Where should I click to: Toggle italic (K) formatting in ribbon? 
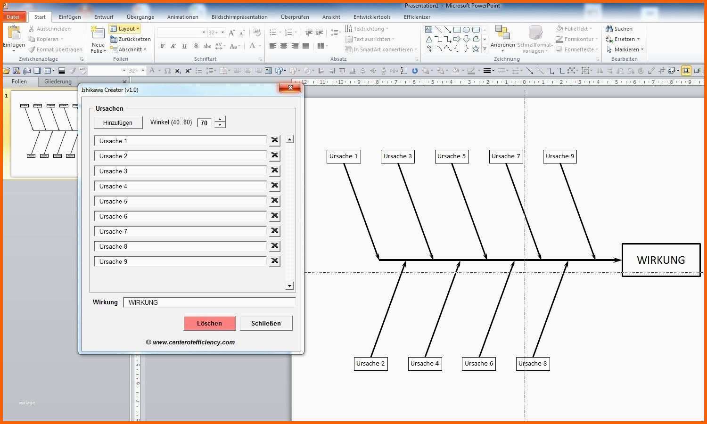point(173,46)
